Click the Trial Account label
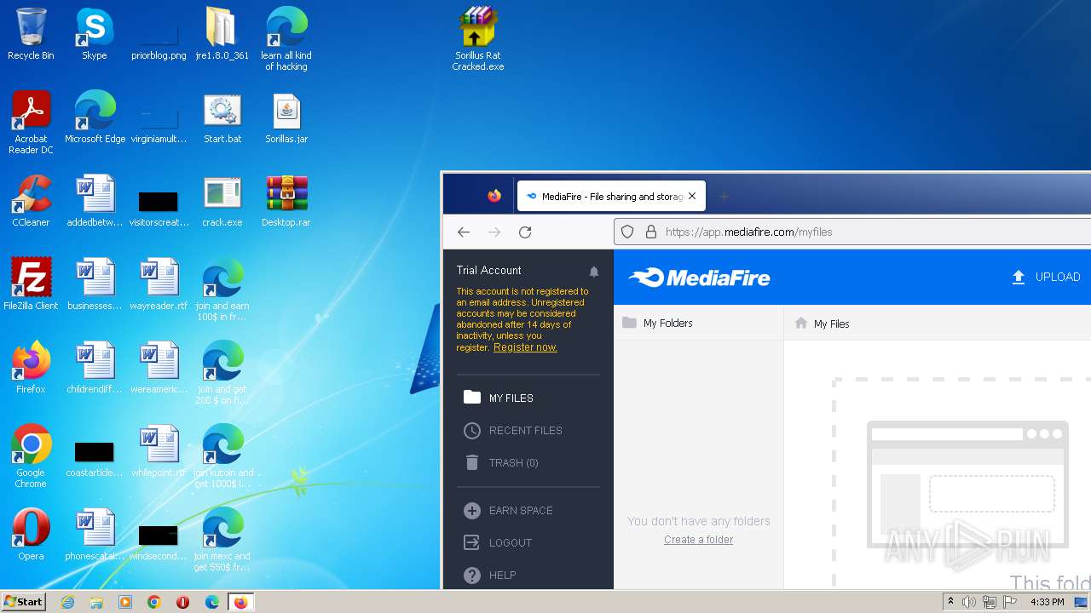 (488, 270)
